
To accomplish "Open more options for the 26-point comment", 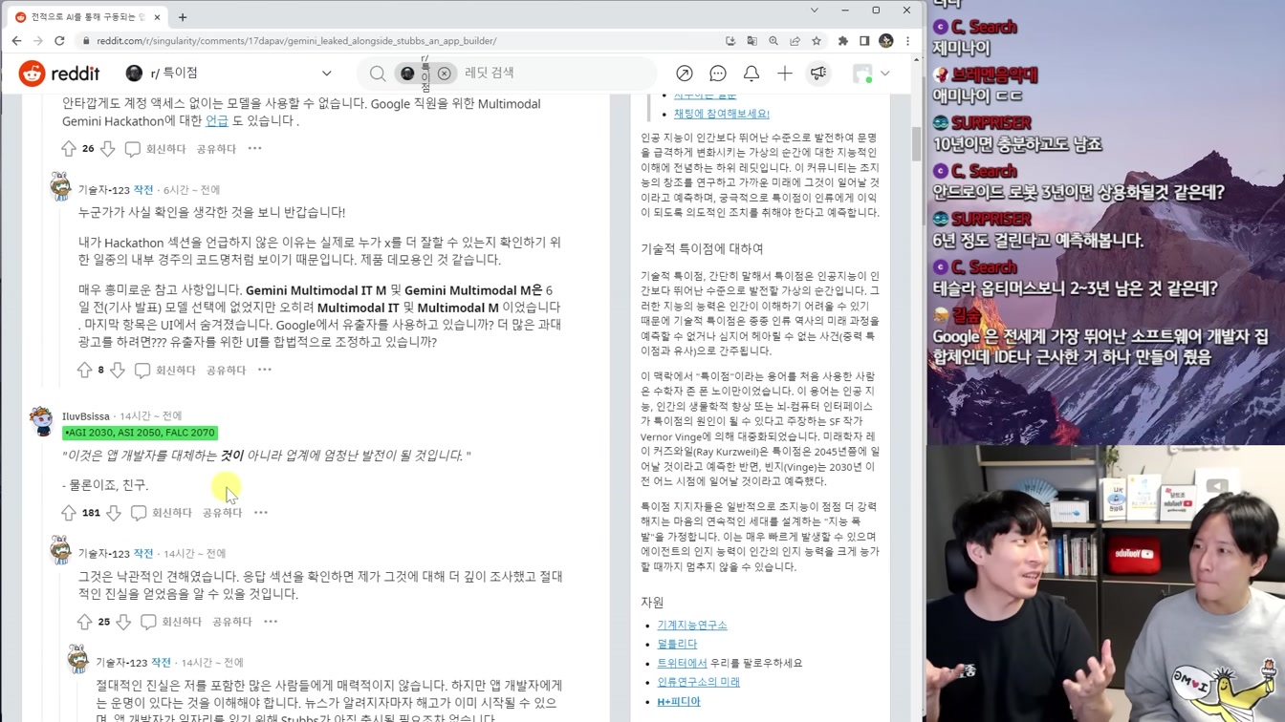I will pyautogui.click(x=255, y=149).
